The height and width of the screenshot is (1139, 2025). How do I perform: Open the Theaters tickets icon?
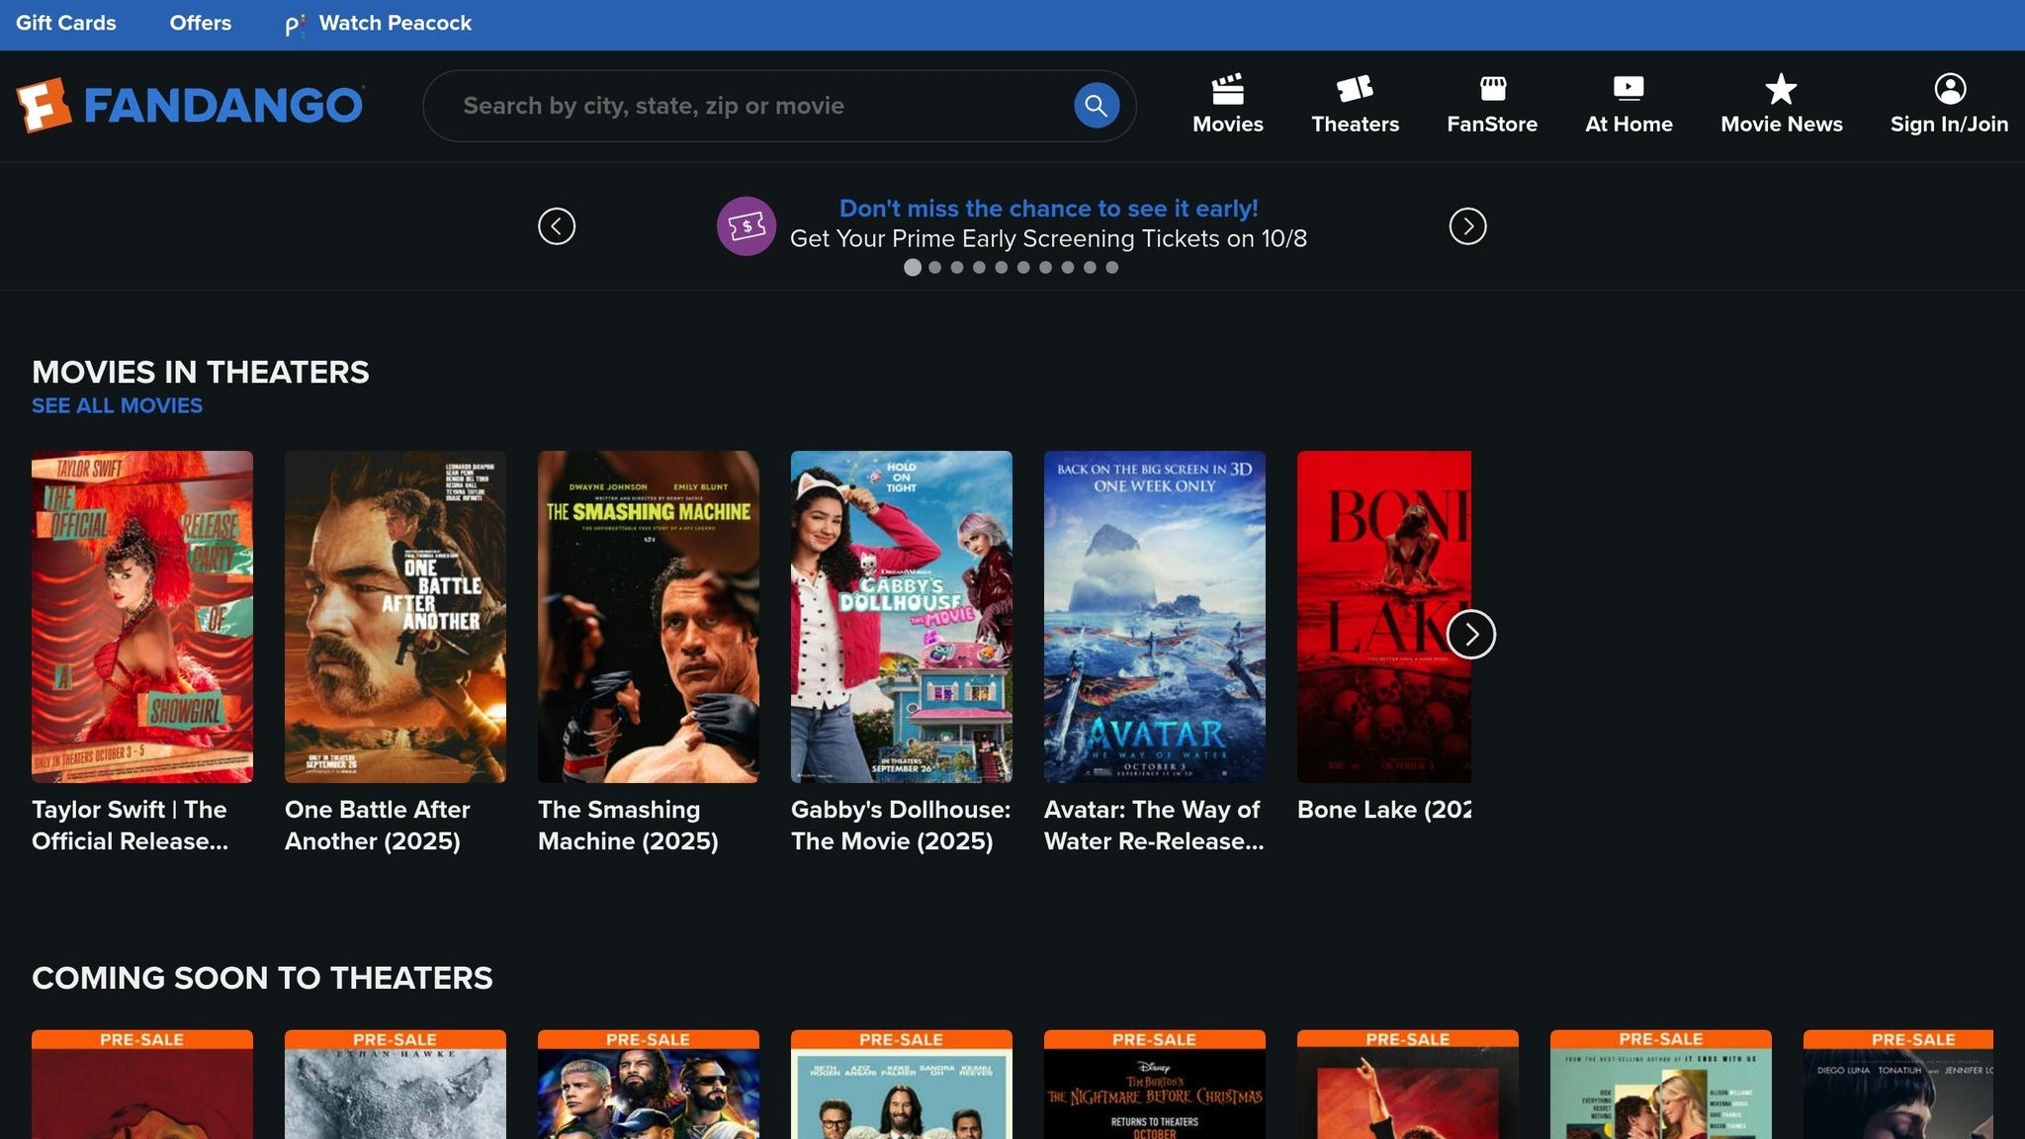pos(1355,89)
